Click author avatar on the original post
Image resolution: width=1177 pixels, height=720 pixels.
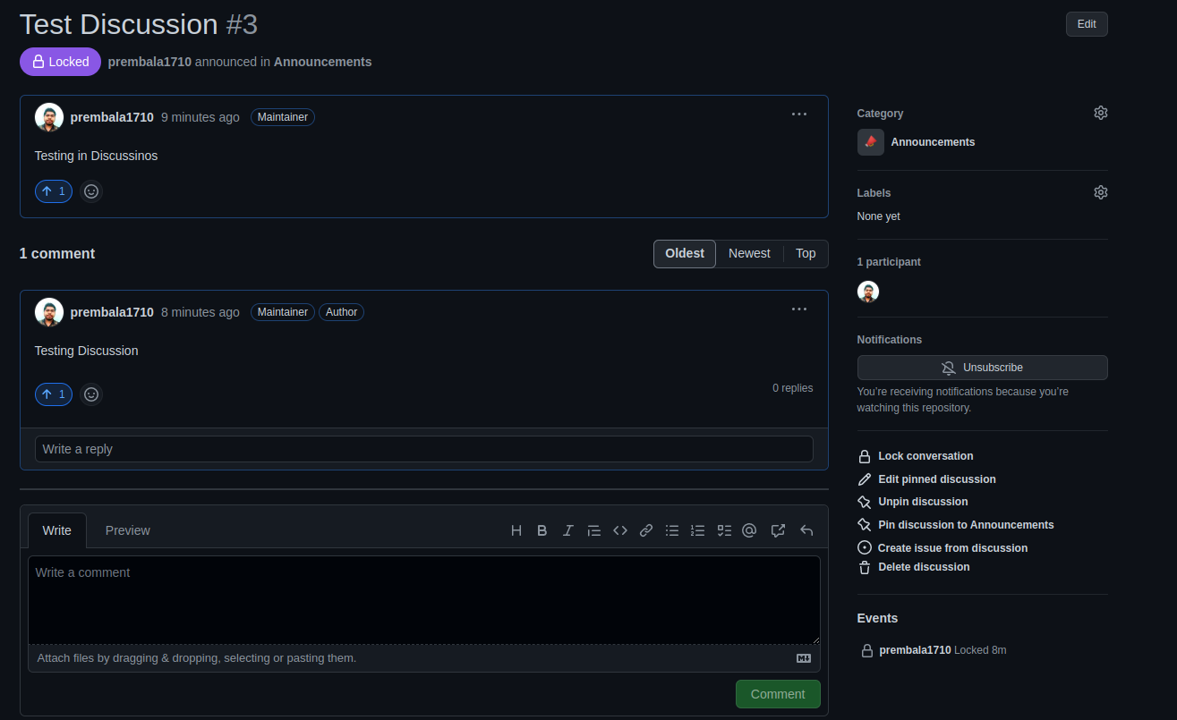click(x=49, y=117)
